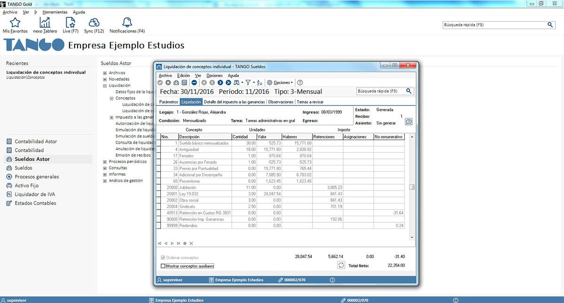This screenshot has height=303, width=564.
Task: Enable Mostrar conceptos auxiliares checkbox
Action: [x=163, y=266]
